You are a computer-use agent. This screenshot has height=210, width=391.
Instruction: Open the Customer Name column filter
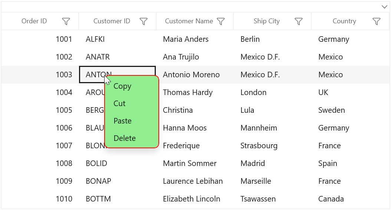[x=221, y=21]
